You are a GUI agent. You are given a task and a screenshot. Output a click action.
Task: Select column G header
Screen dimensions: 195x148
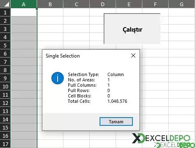pyautogui.click(x=181, y=4)
